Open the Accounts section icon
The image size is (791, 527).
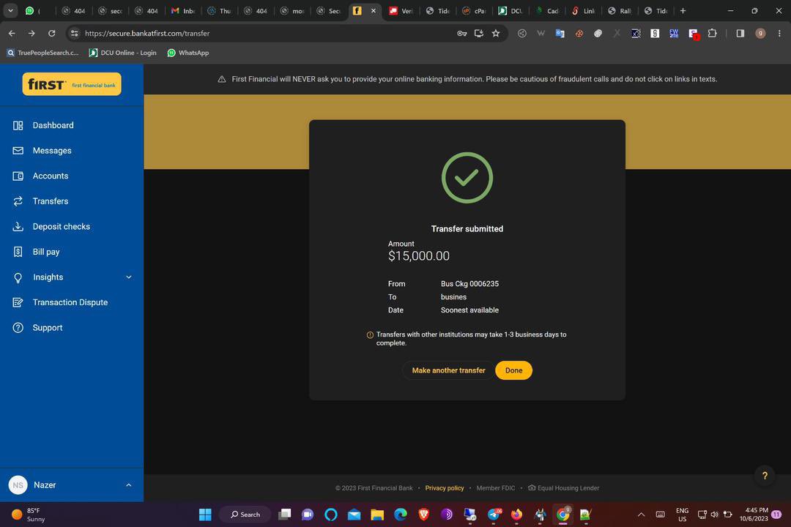tap(18, 176)
